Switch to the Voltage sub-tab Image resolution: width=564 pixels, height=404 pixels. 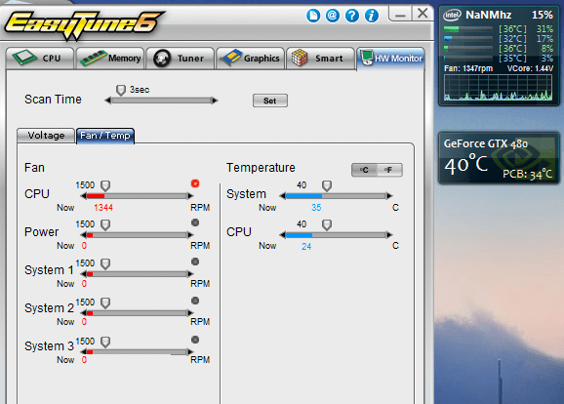point(46,136)
